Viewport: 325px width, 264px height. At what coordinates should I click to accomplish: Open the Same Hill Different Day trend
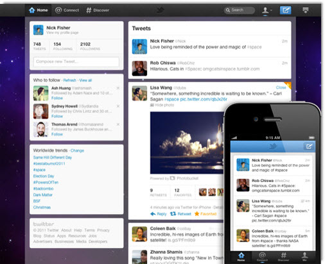pyautogui.click(x=53, y=158)
